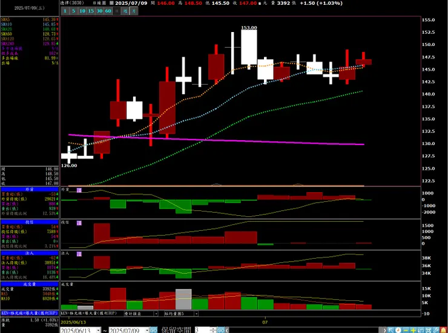This screenshot has height=333, width=448.
Task: Click SMA20 legend entry
Action: tap(6, 29)
